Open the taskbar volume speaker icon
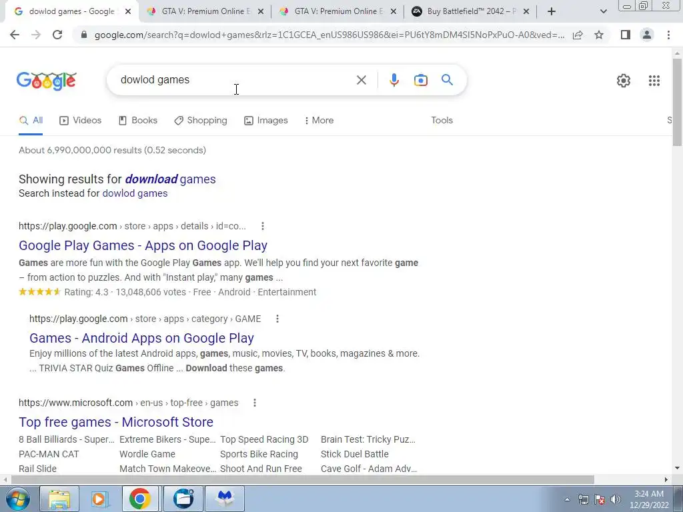683x512 pixels. [615, 499]
